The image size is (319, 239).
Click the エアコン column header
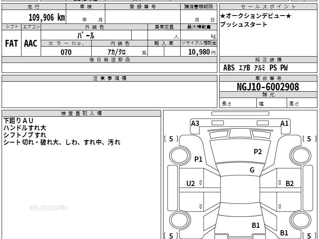[31, 27]
